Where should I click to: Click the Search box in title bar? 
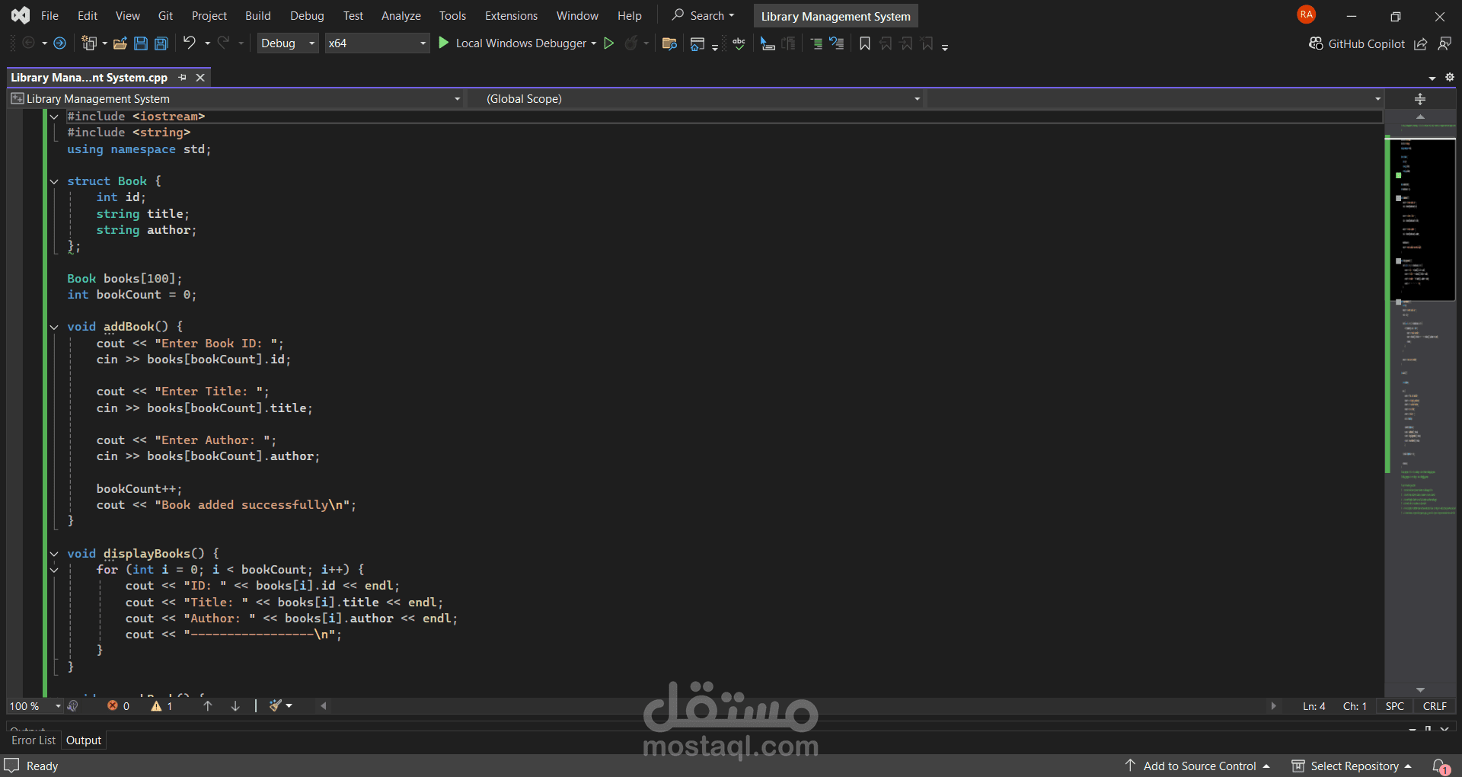[704, 15]
